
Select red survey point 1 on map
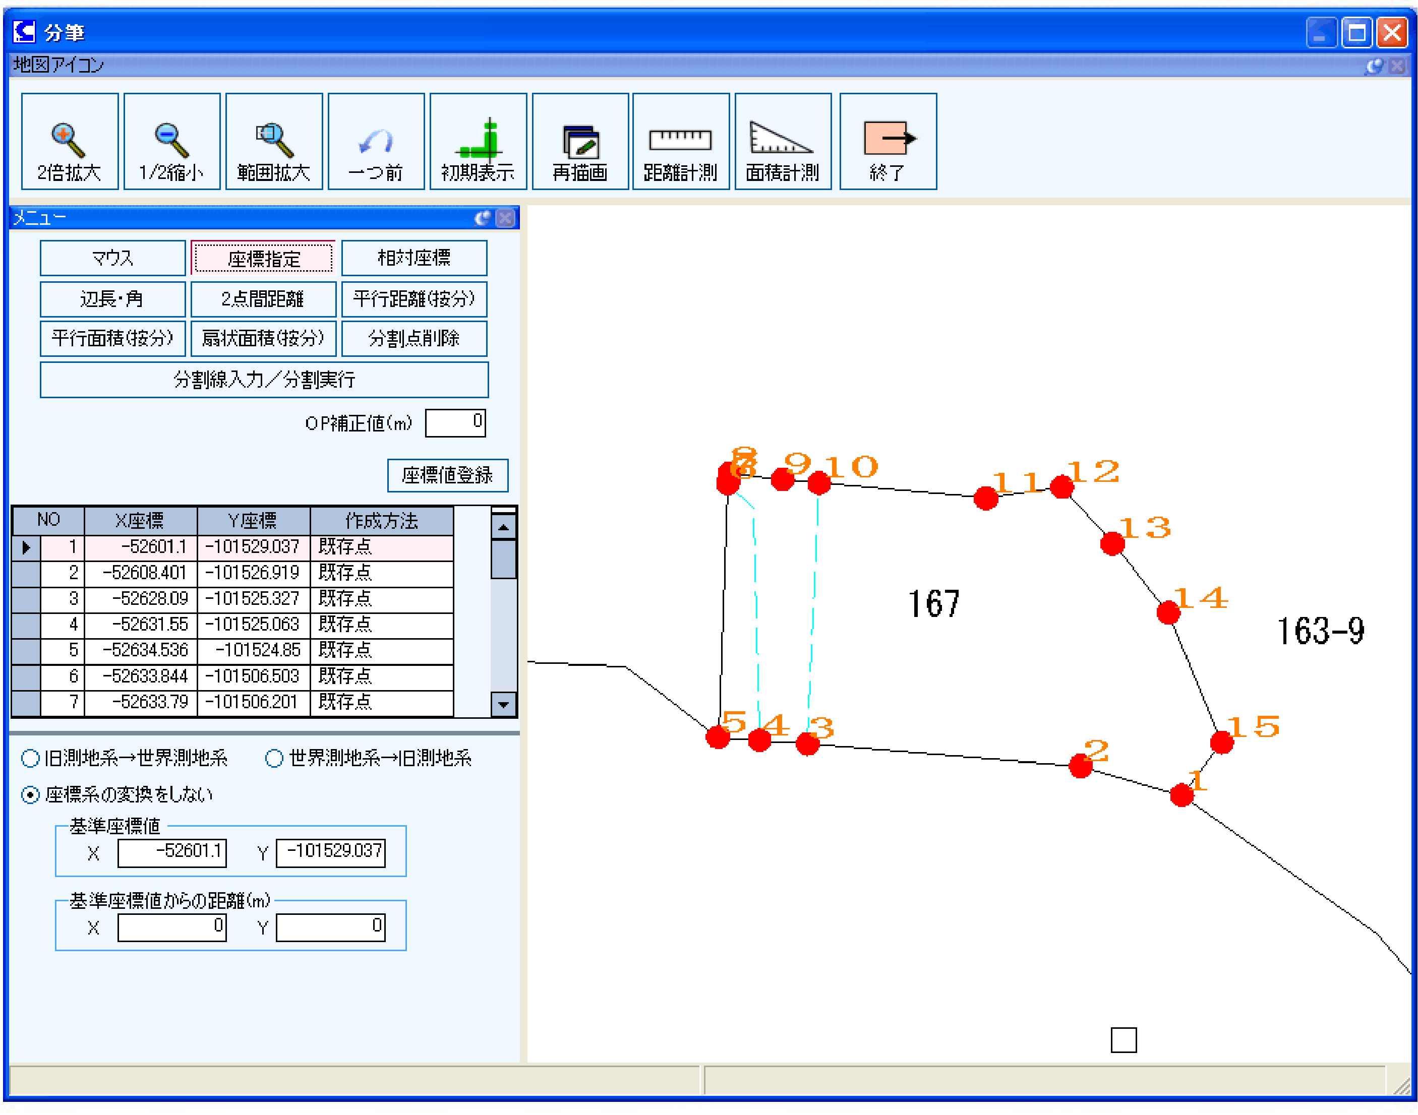(1181, 794)
